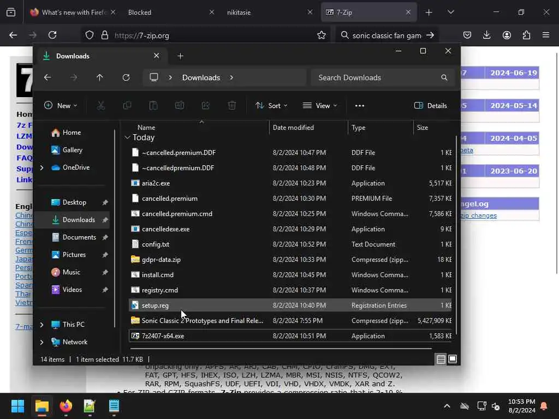Open the New item dropdown

coord(61,105)
